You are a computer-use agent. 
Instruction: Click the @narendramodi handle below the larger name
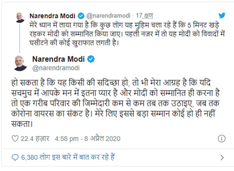click(56, 68)
